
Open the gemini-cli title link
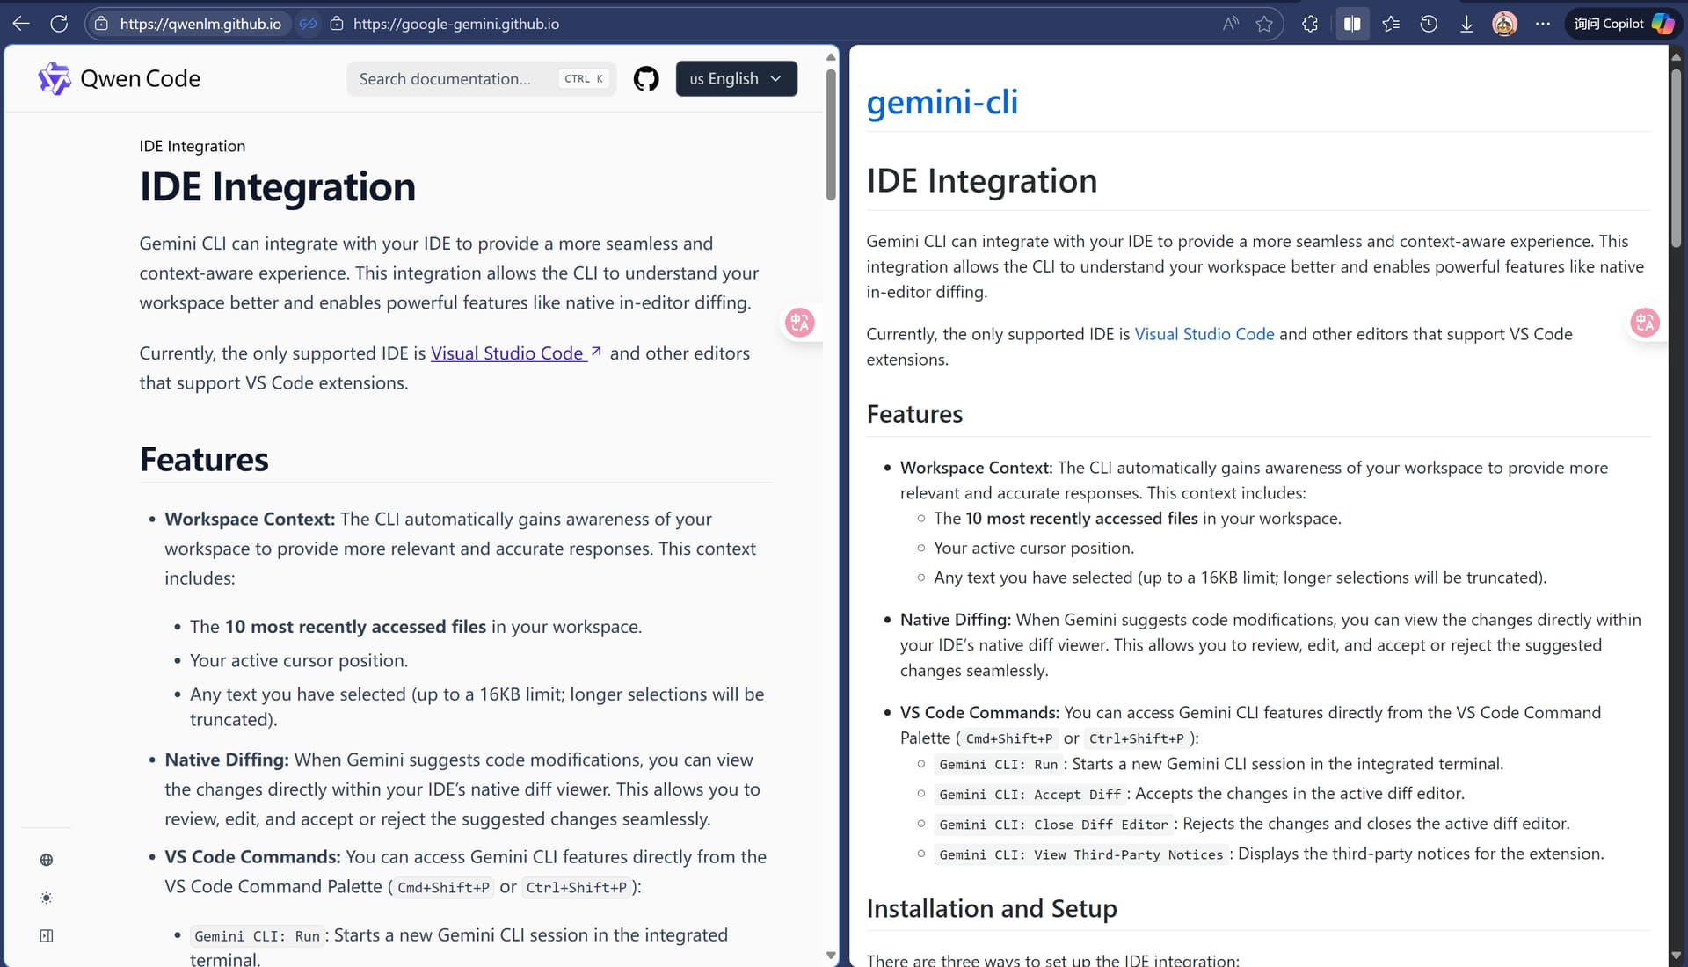pos(942,101)
